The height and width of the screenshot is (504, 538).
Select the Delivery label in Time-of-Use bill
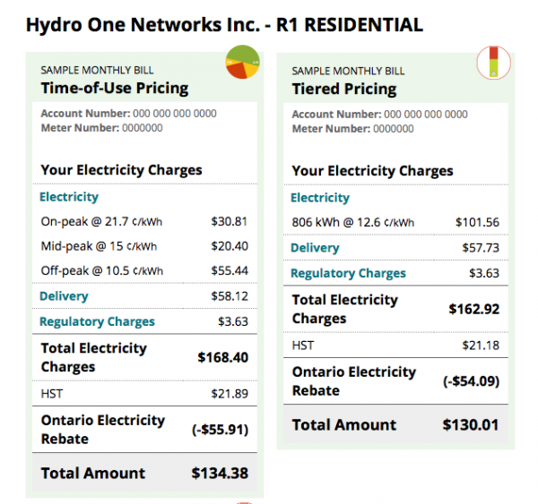(64, 295)
